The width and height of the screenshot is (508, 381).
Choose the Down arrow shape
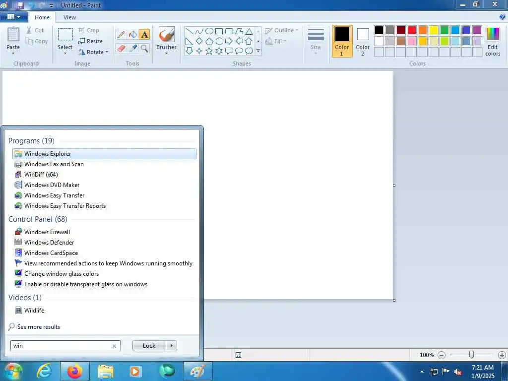pyautogui.click(x=190, y=51)
